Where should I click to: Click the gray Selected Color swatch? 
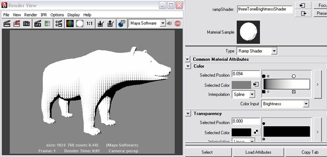click(242, 85)
